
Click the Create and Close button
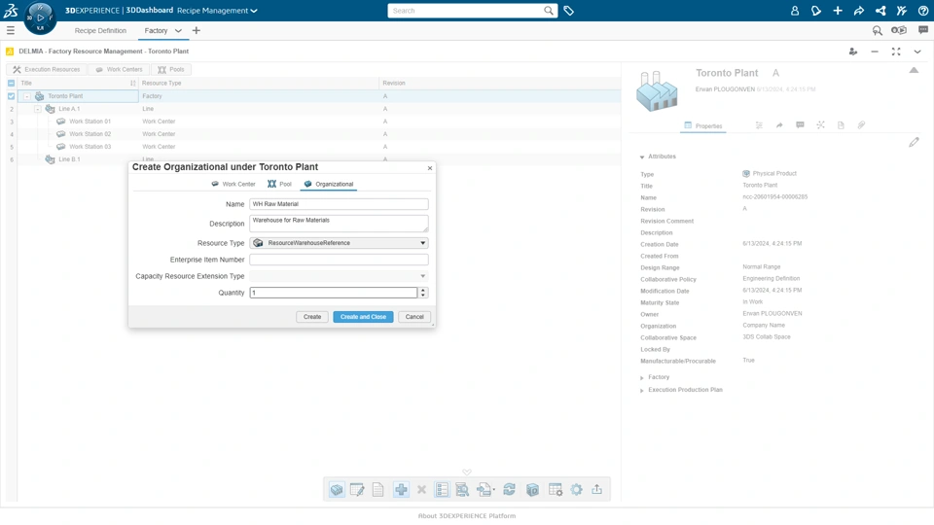[x=363, y=317]
